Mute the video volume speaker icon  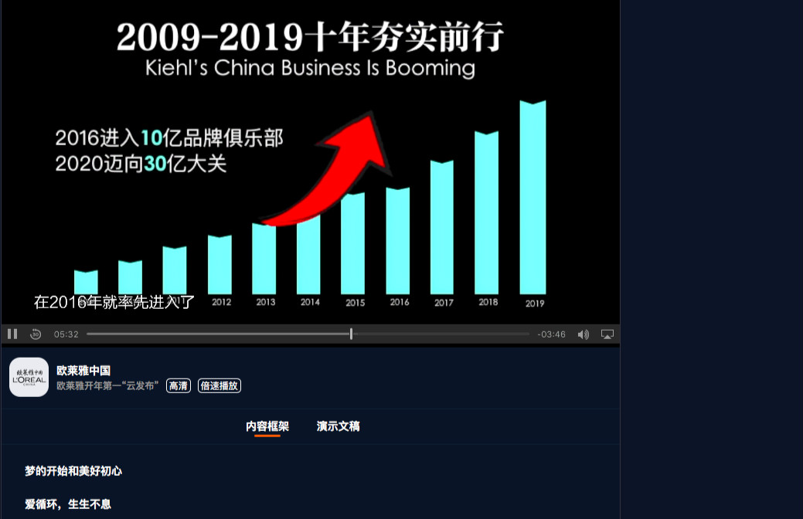coord(584,334)
